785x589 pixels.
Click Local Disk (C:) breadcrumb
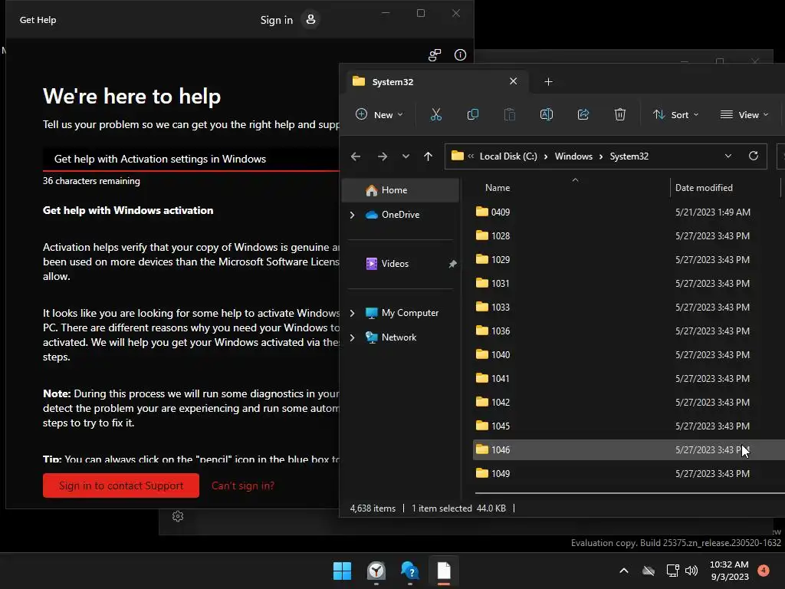click(x=508, y=156)
